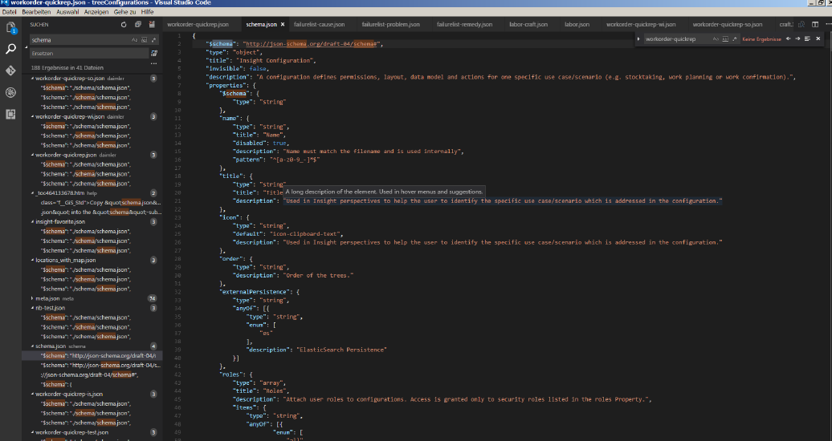
Task: Collapse the insight-favorite.json result group
Action: [33, 221]
